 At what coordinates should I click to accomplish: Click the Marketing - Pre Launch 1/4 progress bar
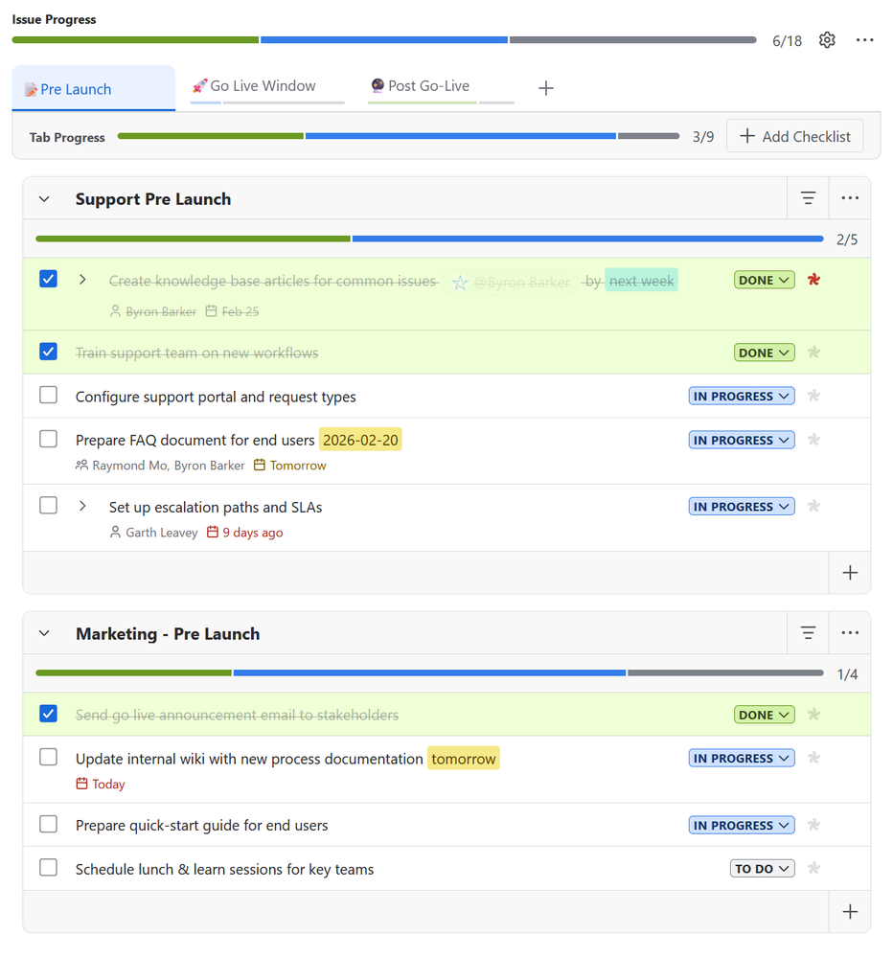429,672
